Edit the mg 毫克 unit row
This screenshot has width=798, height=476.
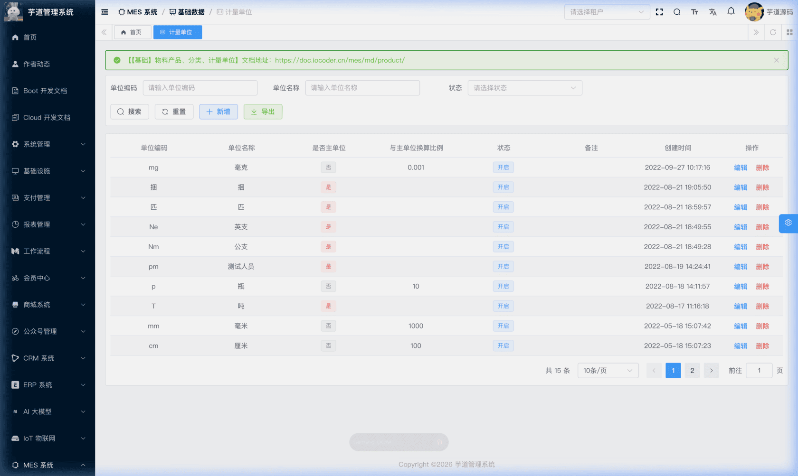tap(740, 168)
